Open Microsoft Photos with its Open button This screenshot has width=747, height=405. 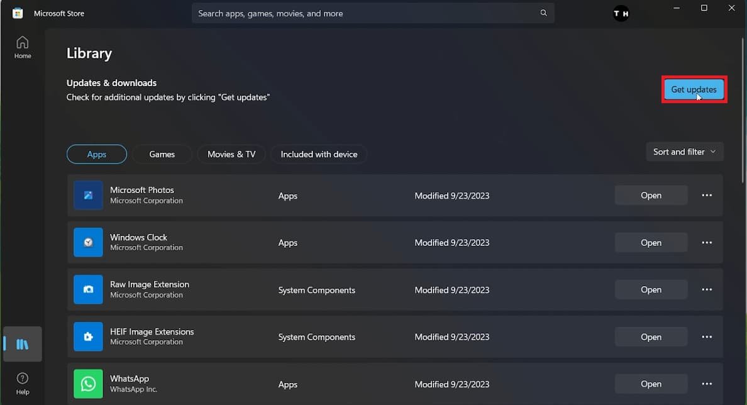pyautogui.click(x=651, y=196)
